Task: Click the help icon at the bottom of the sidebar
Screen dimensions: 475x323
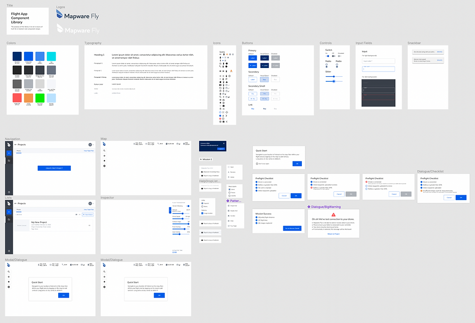Action: [x=8, y=192]
